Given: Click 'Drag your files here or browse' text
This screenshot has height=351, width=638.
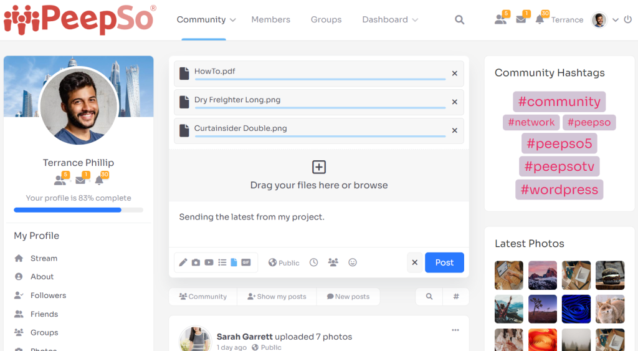Looking at the screenshot, I should 319,185.
